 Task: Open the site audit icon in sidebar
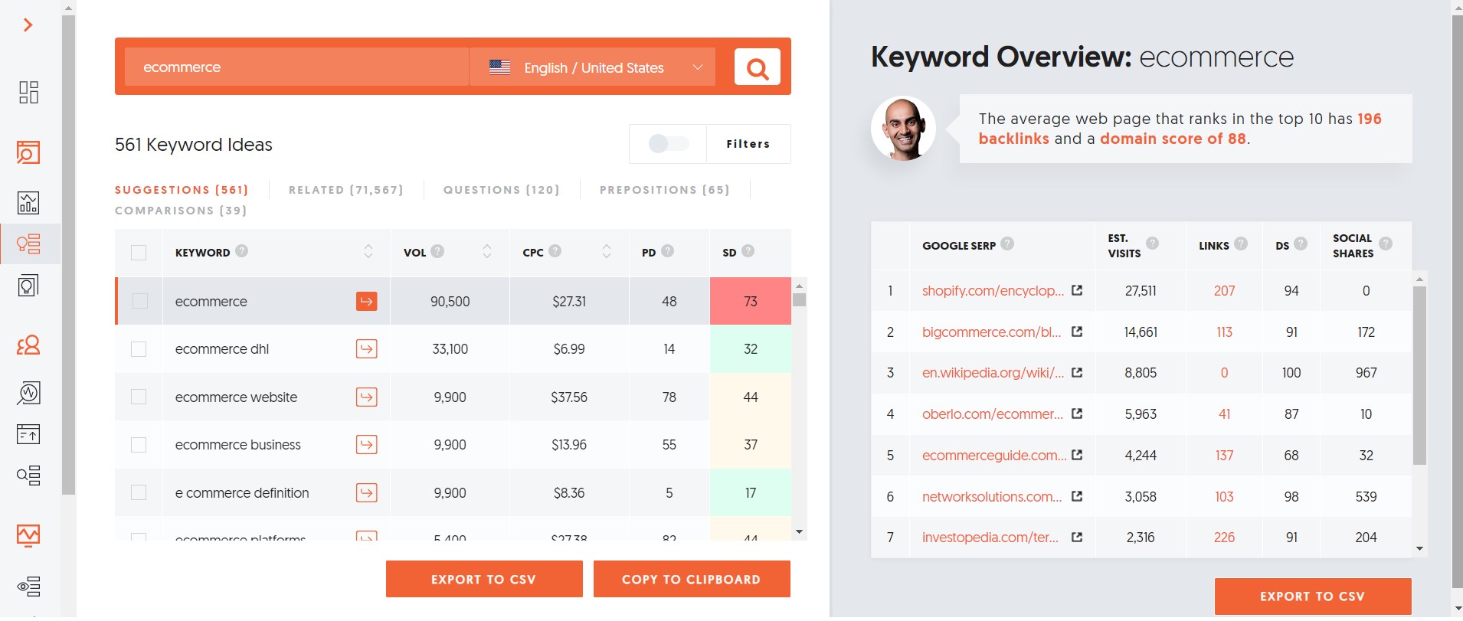pos(28,152)
